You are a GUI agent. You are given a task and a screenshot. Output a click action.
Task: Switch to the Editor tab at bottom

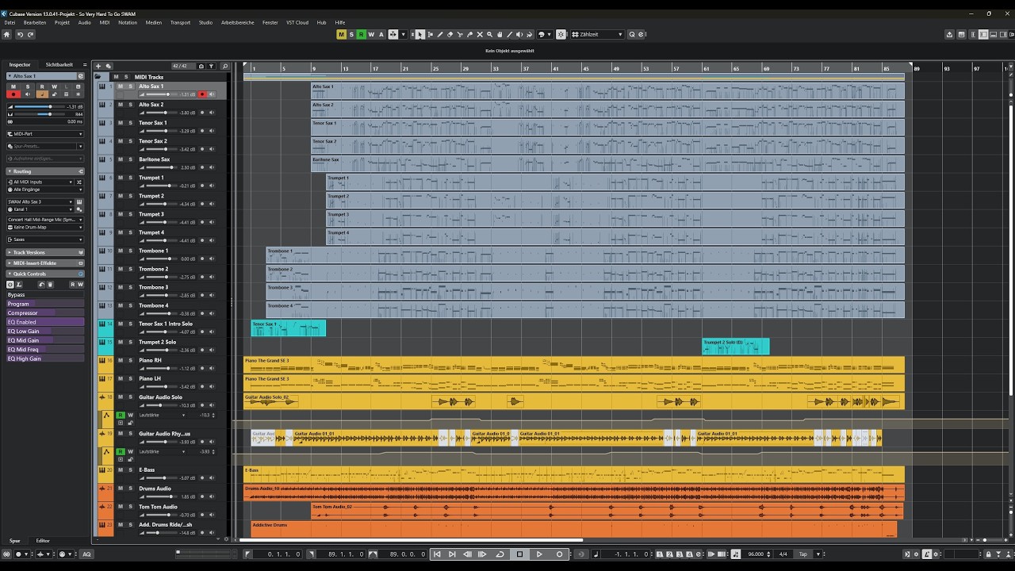(43, 541)
